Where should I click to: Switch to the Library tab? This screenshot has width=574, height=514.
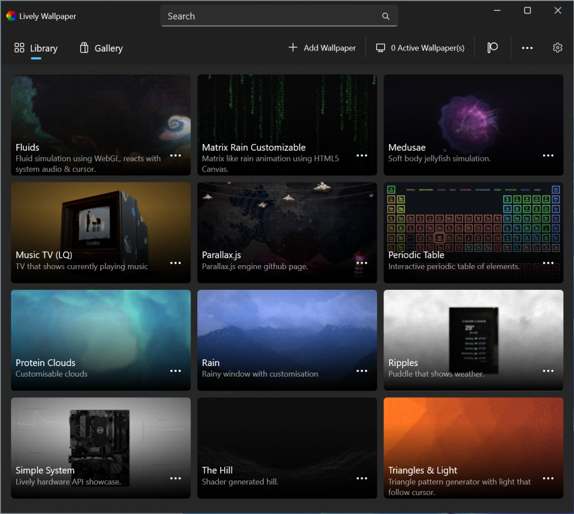coord(36,48)
